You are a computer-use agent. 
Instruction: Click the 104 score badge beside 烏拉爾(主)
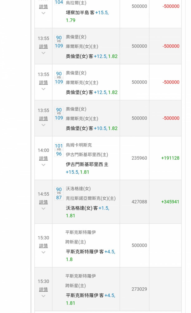pos(59,2)
